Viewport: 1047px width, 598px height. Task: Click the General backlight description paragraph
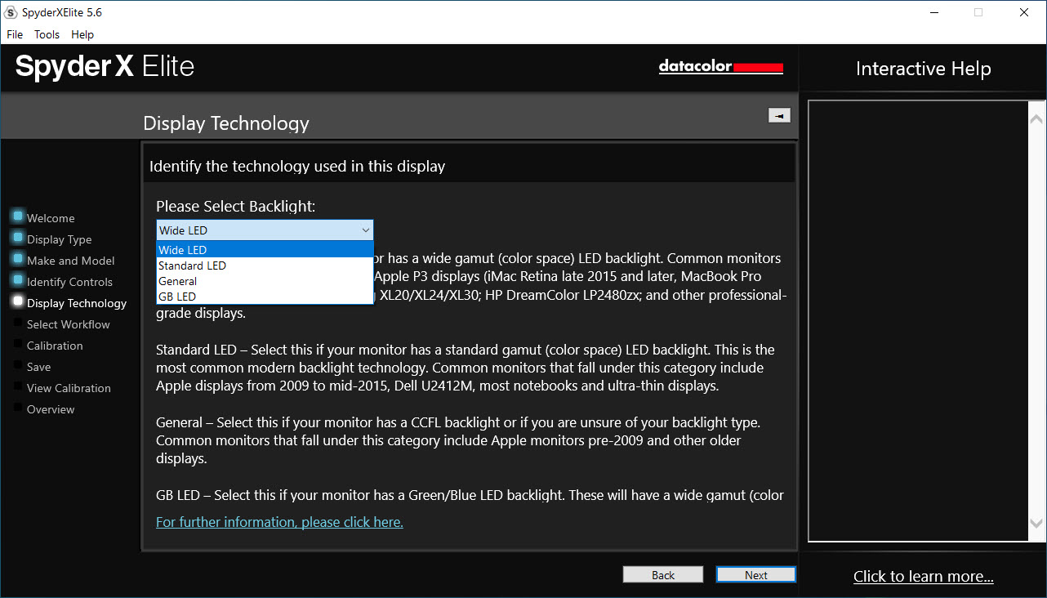click(x=458, y=440)
